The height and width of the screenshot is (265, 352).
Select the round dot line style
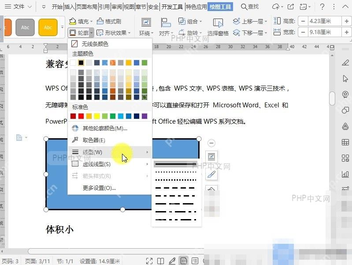click(x=175, y=172)
